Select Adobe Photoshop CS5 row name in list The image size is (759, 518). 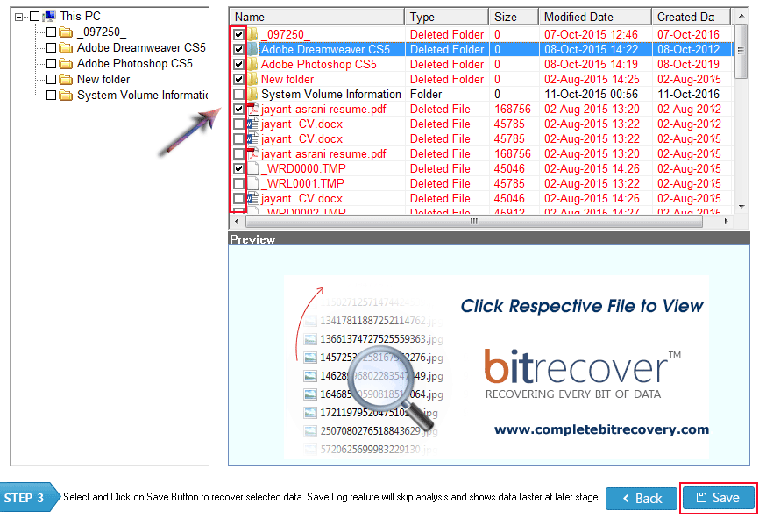tap(318, 64)
